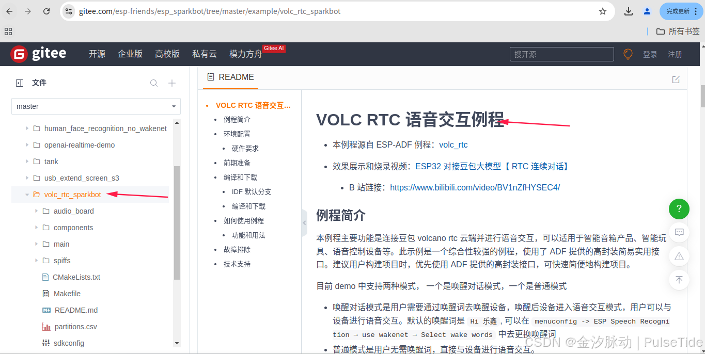Open the 模力方舟 menu item
Screen dimensions: 705x354
point(246,54)
